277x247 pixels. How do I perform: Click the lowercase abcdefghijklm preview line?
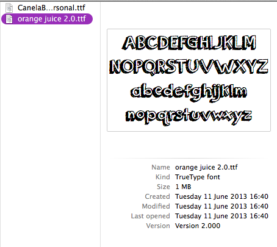[x=189, y=92]
